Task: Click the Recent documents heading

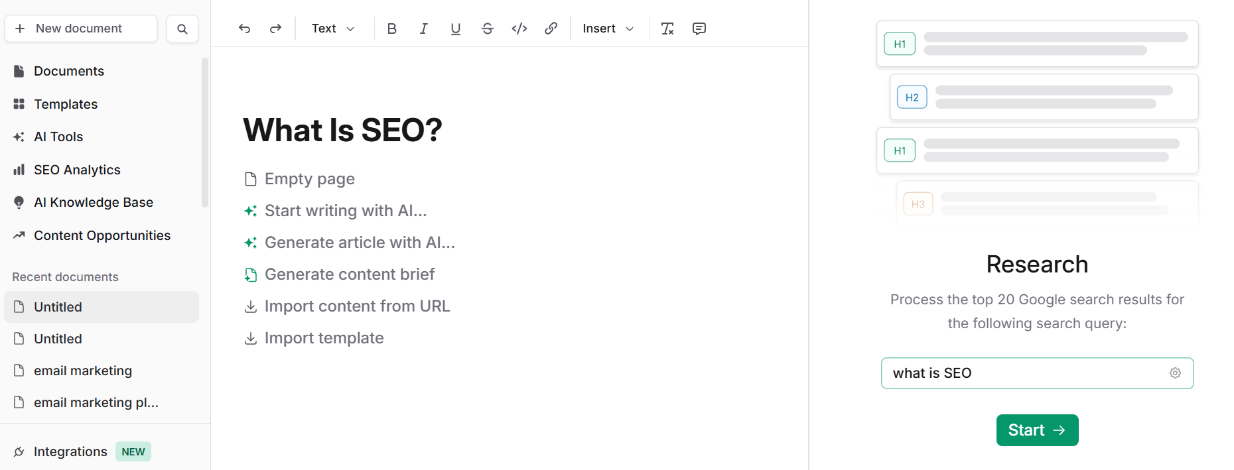Action: [65, 277]
